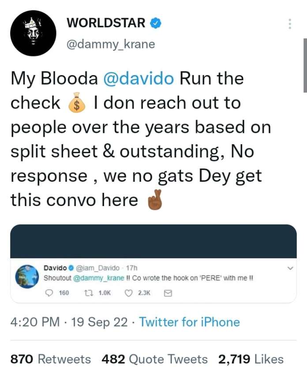This screenshot has width=307, height=375.
Task: Click the verified badge beside WORLDSTAR
Action: coord(155,23)
